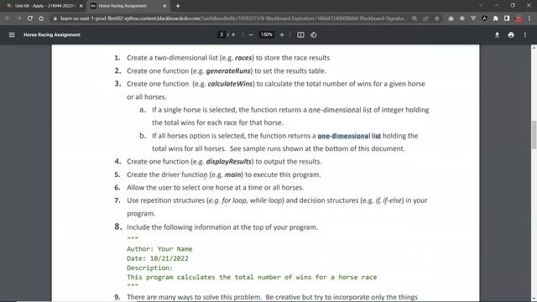This screenshot has height=302, width=537.
Task: Click the 'Date: 10/21/2022' code line
Action: click(x=158, y=258)
